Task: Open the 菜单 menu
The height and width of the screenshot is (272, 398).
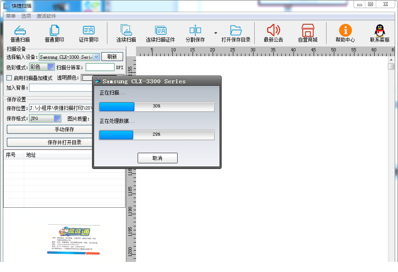Action: tap(10, 16)
